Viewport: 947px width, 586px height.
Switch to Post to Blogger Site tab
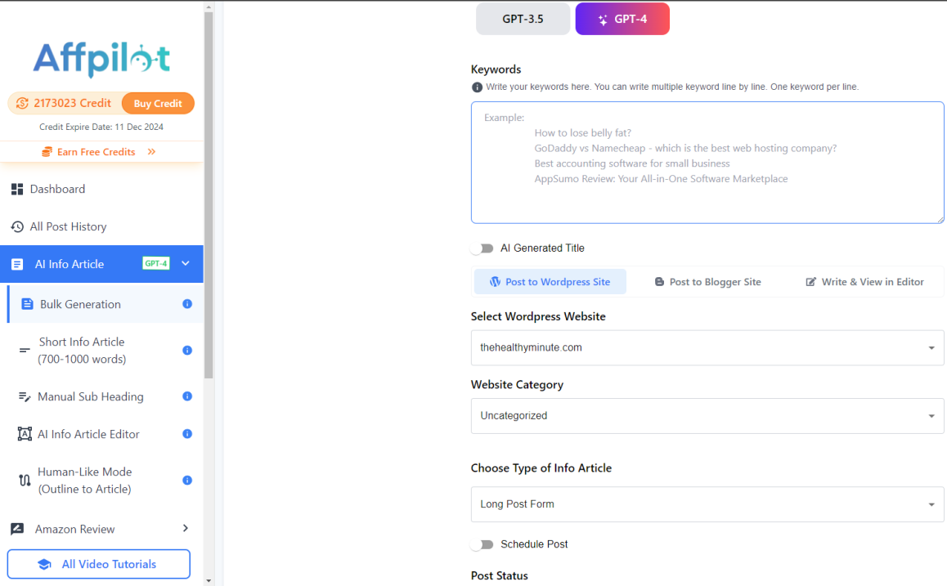(x=708, y=282)
